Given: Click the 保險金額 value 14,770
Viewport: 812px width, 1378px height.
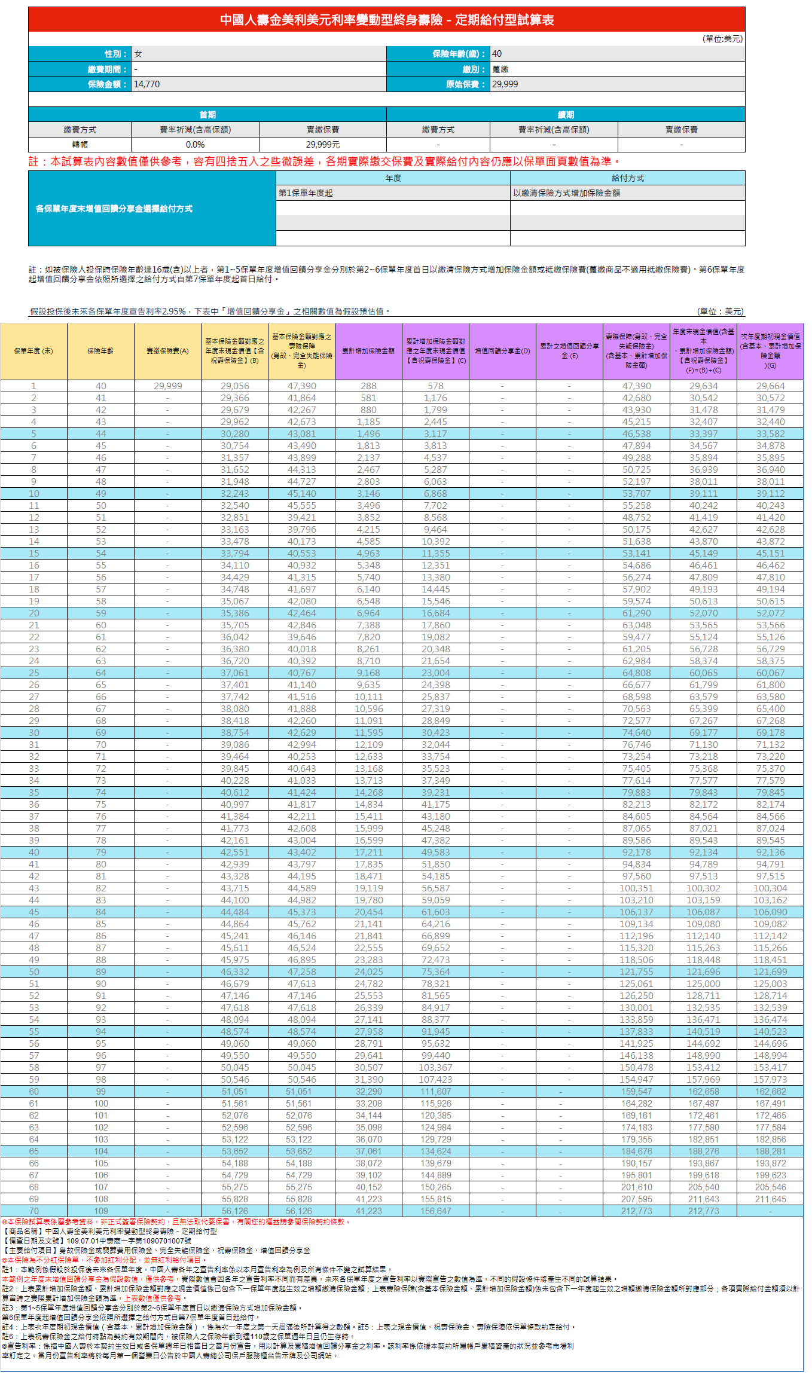Looking at the screenshot, I should [x=258, y=84].
